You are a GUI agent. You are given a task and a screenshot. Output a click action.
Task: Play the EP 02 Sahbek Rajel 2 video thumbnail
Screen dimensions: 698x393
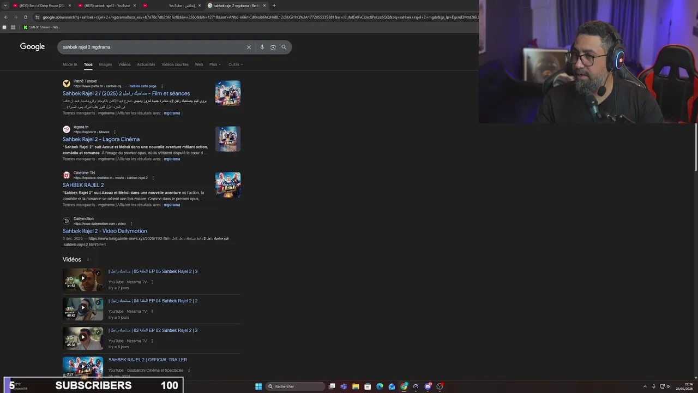click(83, 337)
